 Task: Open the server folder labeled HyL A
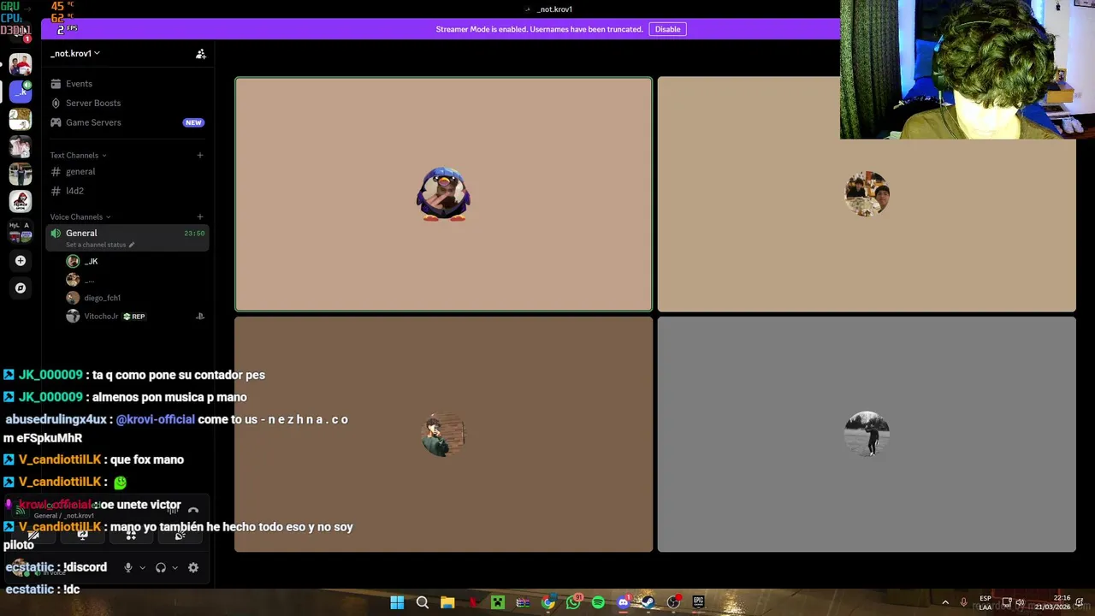[21, 231]
